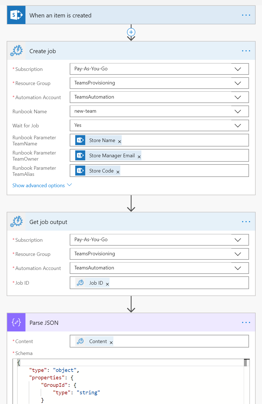Image resolution: width=262 pixels, height=404 pixels.
Task: Click in the Runbook Parameter TeamName field
Action: click(159, 140)
